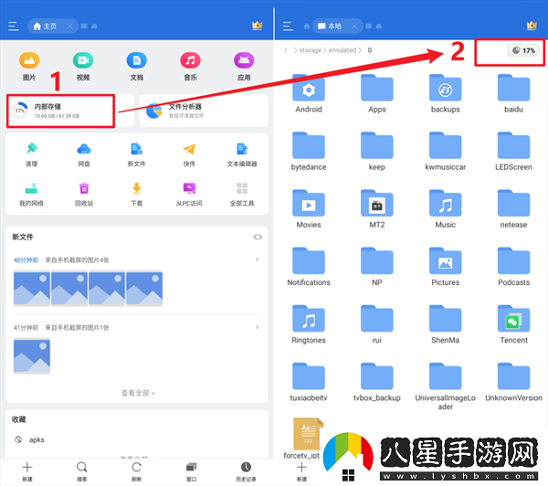
Task: Open the downloads (下载) tool
Action: [x=137, y=195]
